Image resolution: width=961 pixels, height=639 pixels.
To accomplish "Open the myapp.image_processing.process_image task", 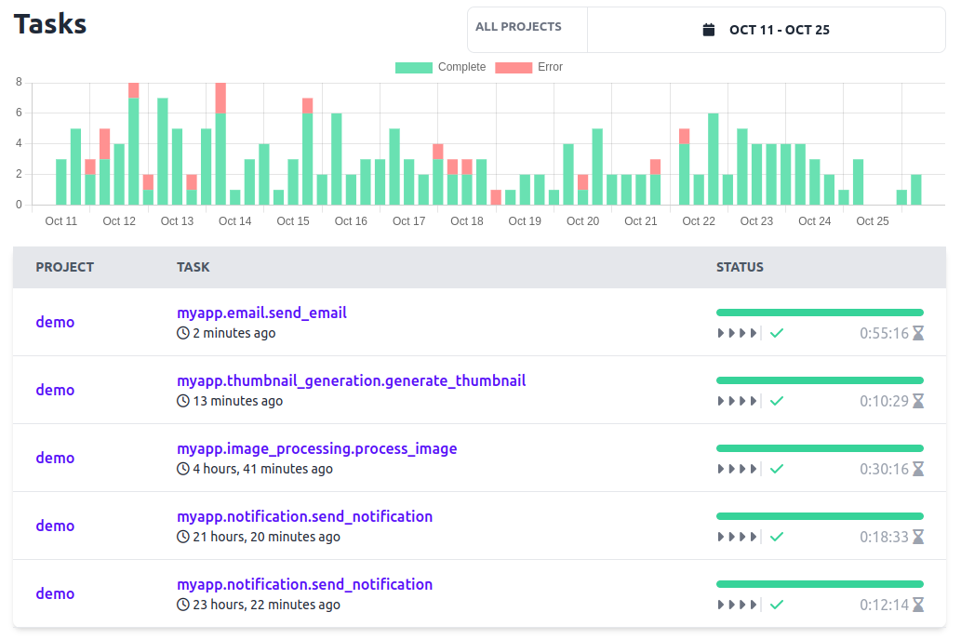I will [x=316, y=448].
